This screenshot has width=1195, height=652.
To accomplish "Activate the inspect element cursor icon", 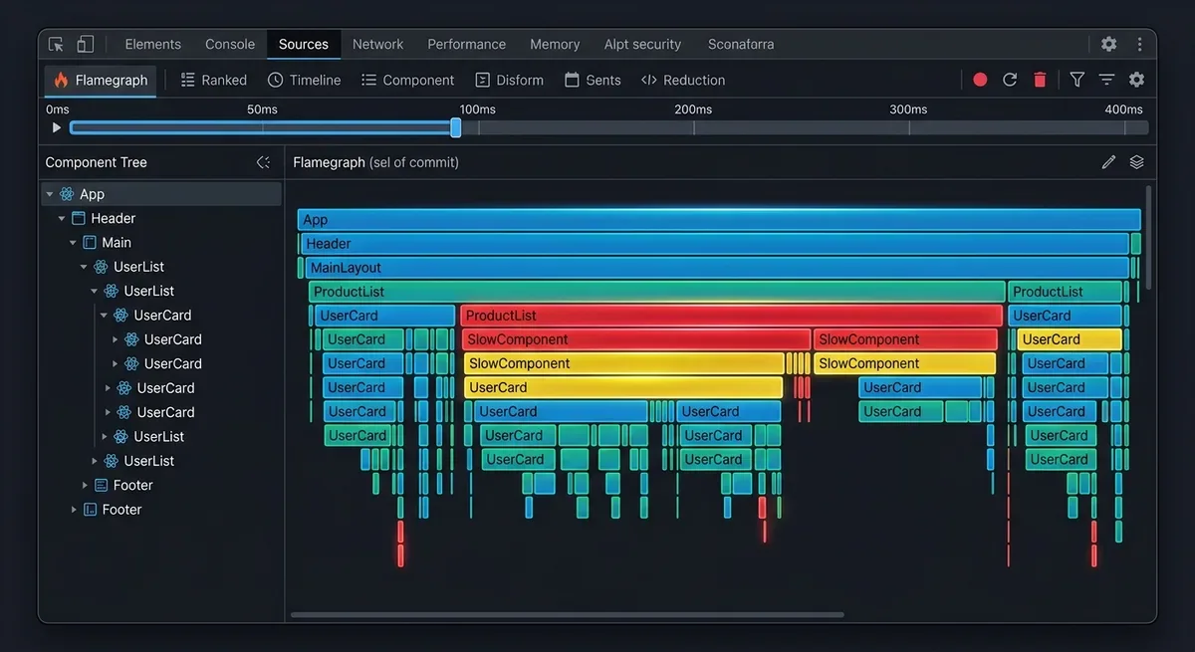I will 56,44.
